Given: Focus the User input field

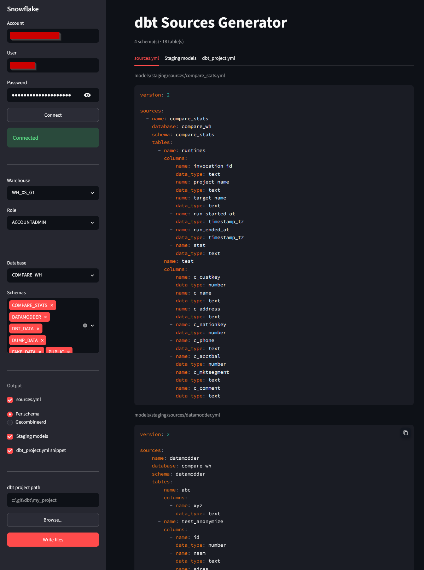Looking at the screenshot, I should coord(53,65).
